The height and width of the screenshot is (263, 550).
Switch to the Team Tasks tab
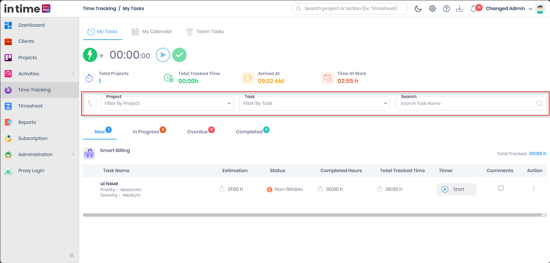click(205, 32)
